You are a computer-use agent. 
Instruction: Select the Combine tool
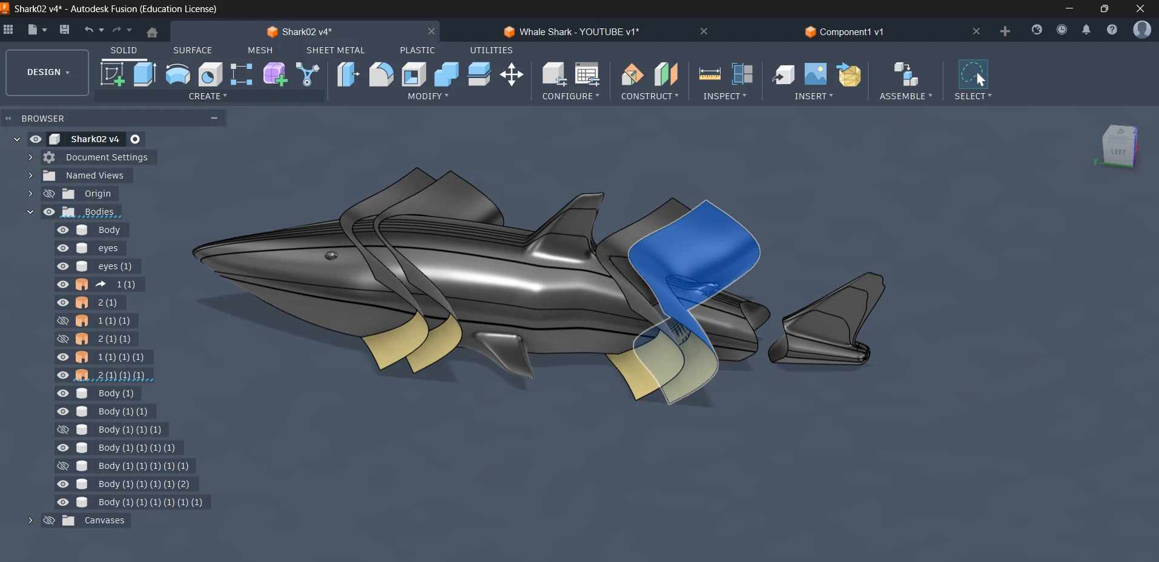coord(446,74)
